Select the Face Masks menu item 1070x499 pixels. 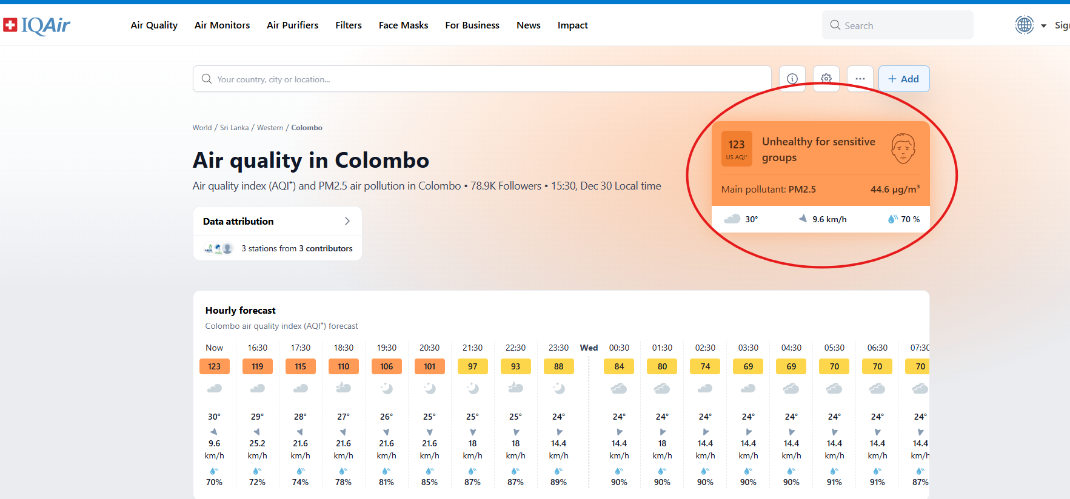(x=403, y=25)
